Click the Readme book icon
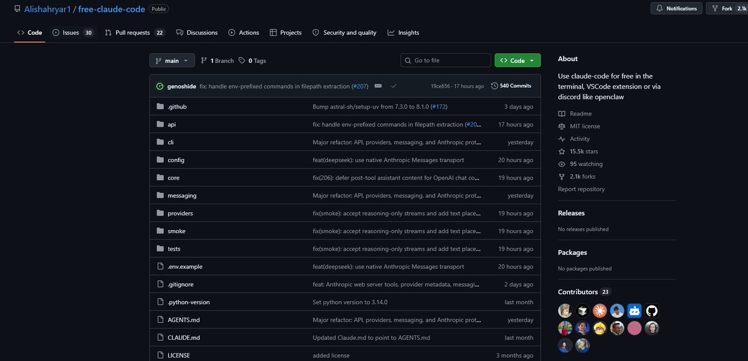Image resolution: width=748 pixels, height=361 pixels. pos(562,113)
